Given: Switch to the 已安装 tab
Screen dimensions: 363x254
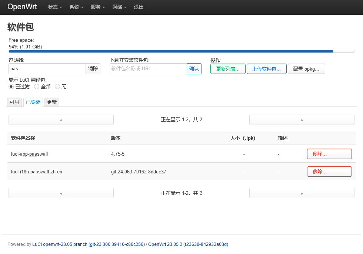Looking at the screenshot, I should [x=33, y=102].
